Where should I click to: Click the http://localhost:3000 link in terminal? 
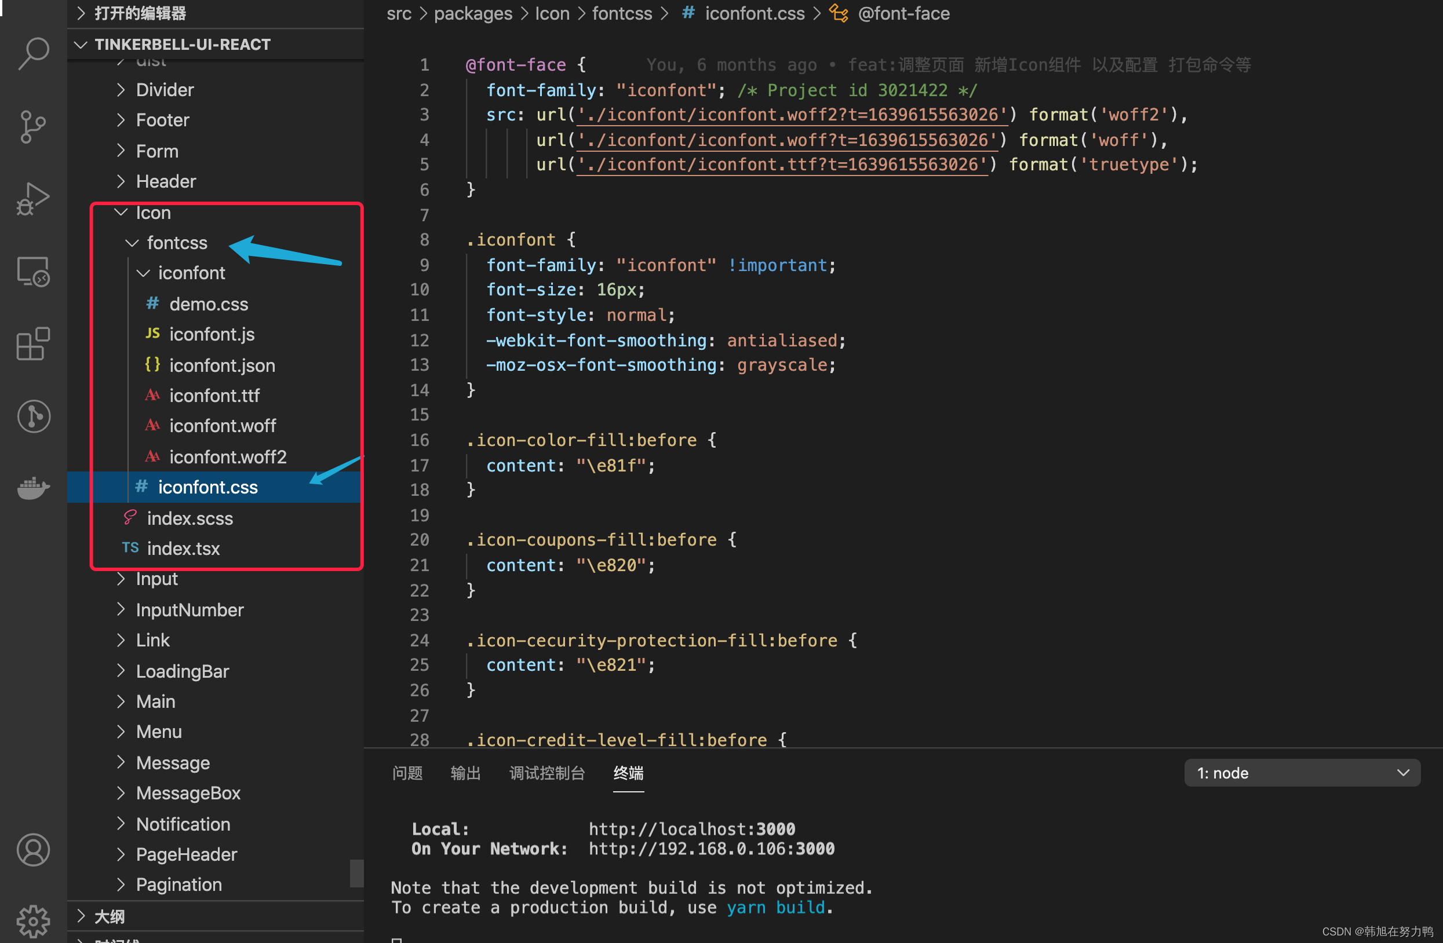point(692,829)
